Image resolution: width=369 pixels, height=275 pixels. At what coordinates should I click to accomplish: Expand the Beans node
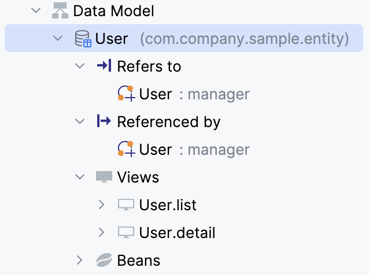[80, 261]
